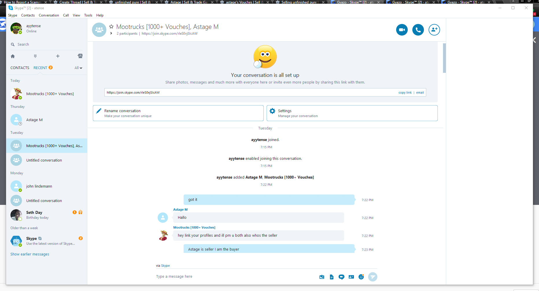This screenshot has height=291, width=539.
Task: Click the 'got it' message bubble
Action: [269, 200]
